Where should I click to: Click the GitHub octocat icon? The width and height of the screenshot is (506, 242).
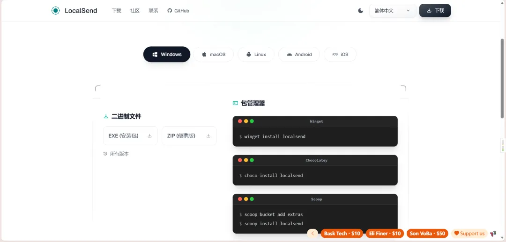coord(170,11)
